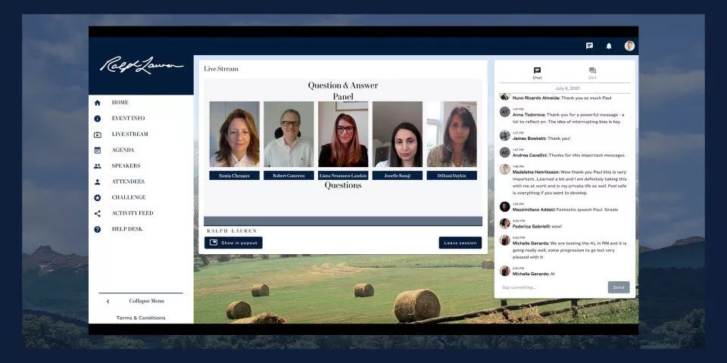The image size is (727, 363).
Task: Click the Activity Feed share icon
Action: pos(98,213)
